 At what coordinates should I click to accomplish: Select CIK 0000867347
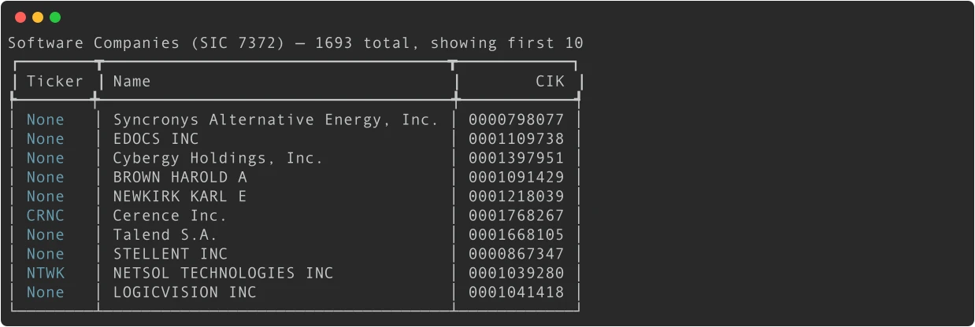click(517, 254)
